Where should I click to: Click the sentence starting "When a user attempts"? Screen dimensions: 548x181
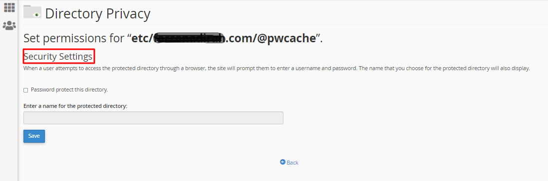coord(190,68)
